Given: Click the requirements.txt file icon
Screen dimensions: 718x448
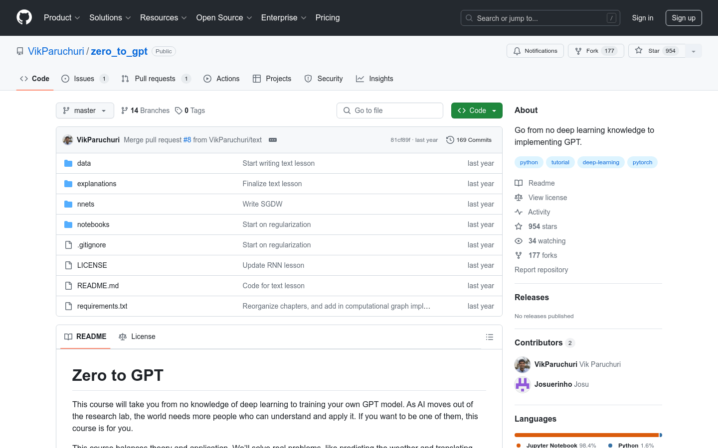Looking at the screenshot, I should click(68, 306).
